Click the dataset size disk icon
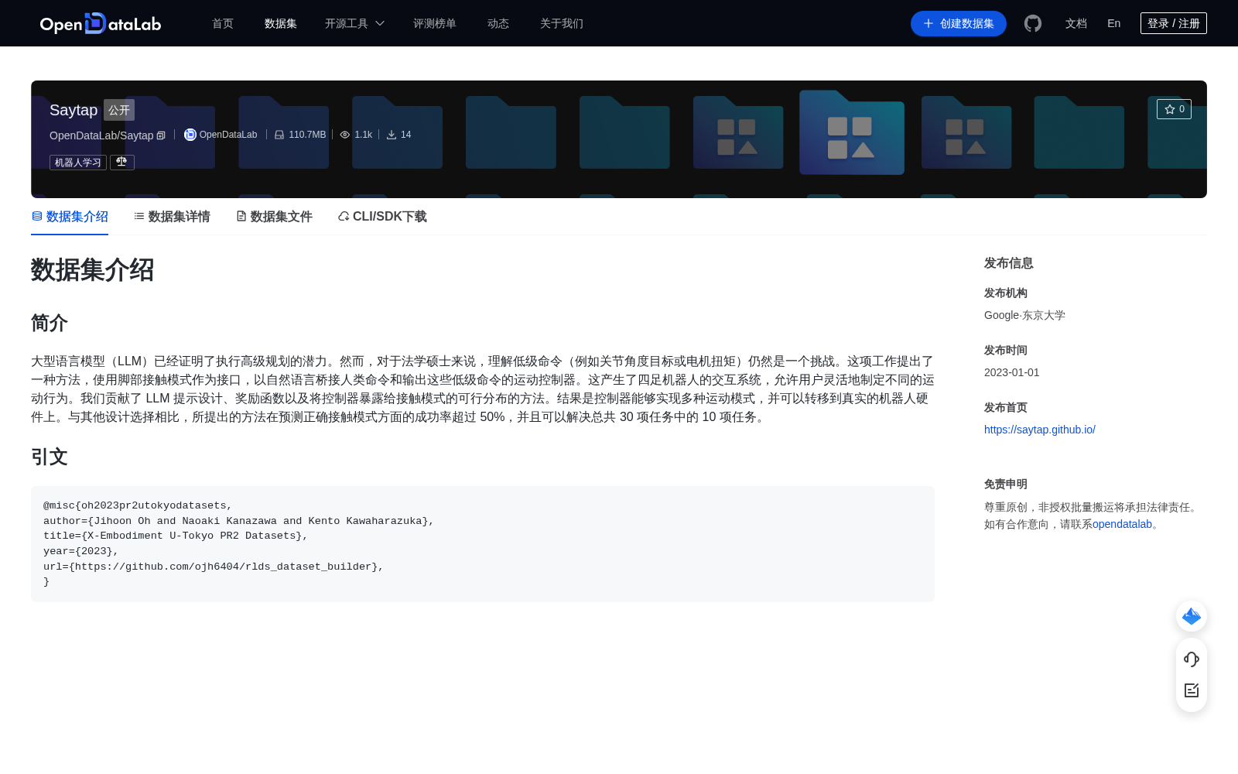This screenshot has width=1238, height=774. pyautogui.click(x=279, y=135)
